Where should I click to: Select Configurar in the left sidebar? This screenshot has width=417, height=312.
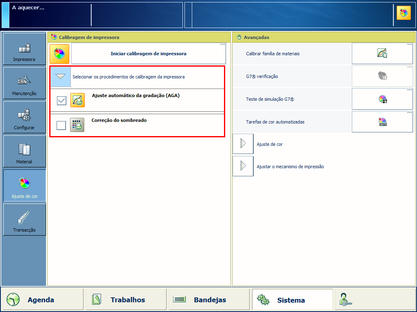coord(24,117)
